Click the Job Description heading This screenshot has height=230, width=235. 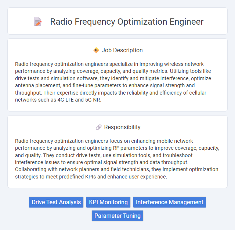click(122, 50)
